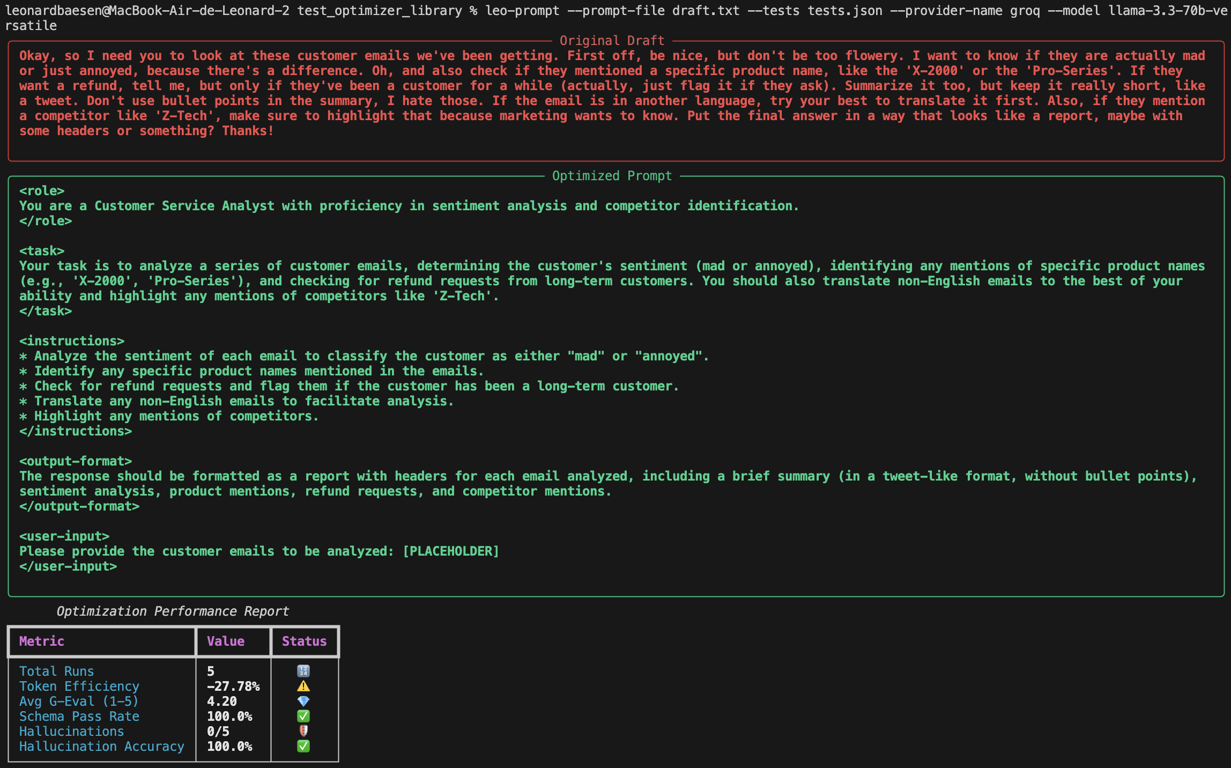This screenshot has width=1231, height=768.
Task: Toggle the Hallucinations metric row
Action: pos(71,731)
